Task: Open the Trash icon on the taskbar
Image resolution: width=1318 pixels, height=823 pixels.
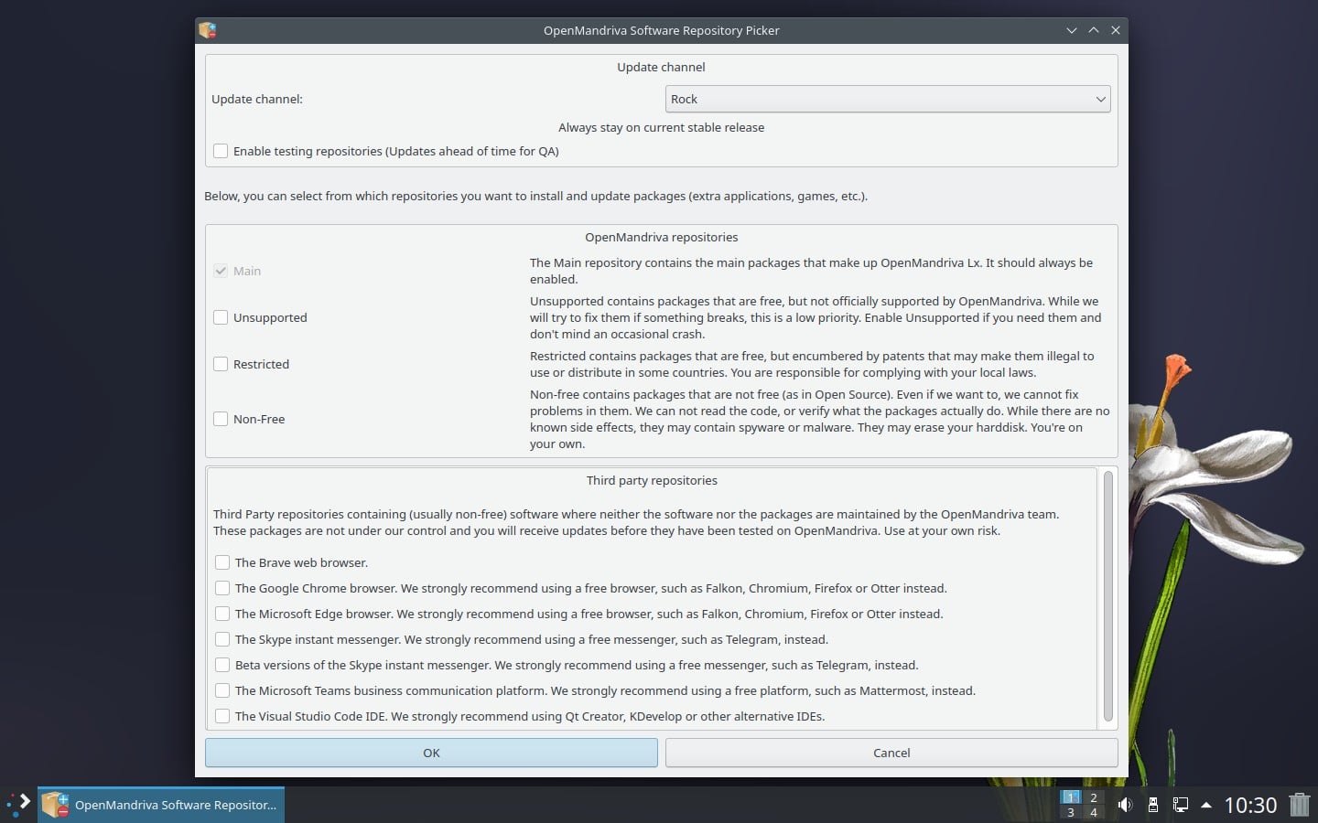Action: (x=1301, y=806)
